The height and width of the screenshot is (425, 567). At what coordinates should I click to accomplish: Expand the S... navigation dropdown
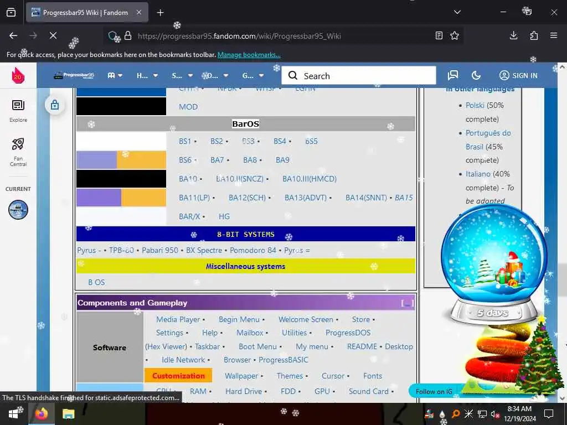tap(182, 75)
